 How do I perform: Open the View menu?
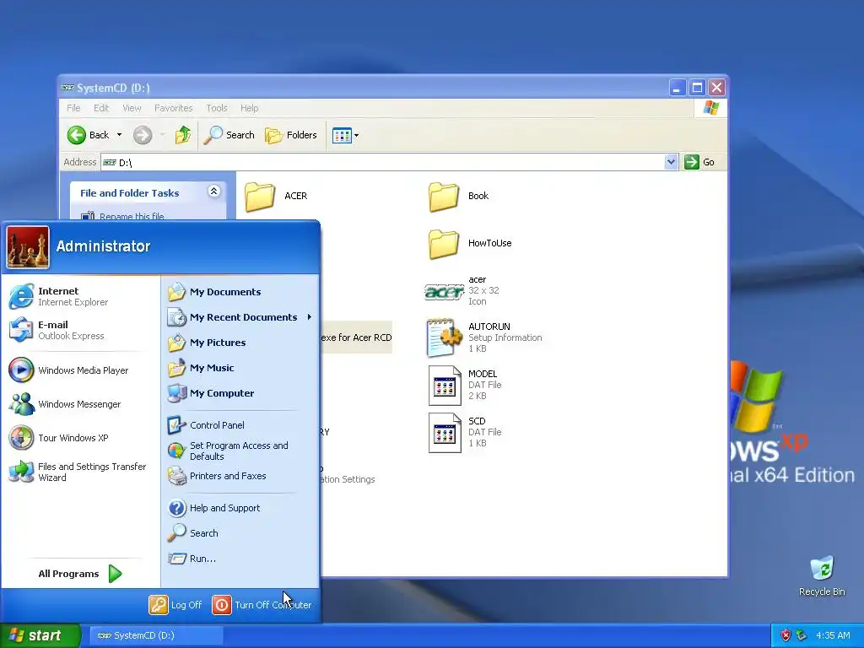coord(132,108)
